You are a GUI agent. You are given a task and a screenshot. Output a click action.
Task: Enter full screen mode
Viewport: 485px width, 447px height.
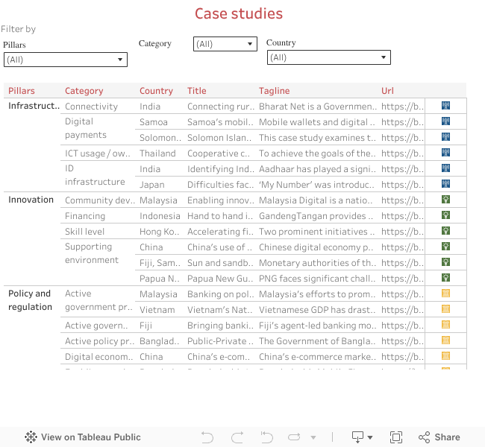point(396,437)
